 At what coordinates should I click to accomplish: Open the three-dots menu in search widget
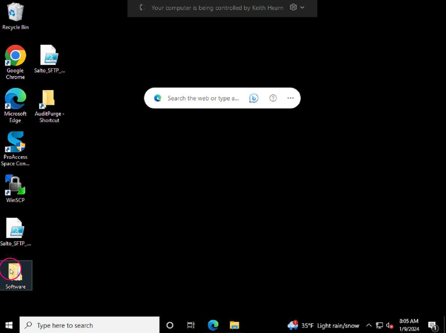coord(290,98)
